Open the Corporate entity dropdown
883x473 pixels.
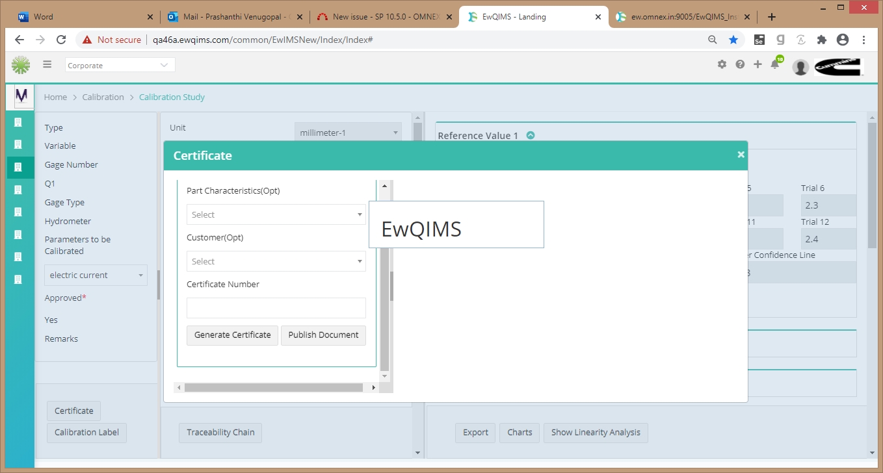point(120,65)
